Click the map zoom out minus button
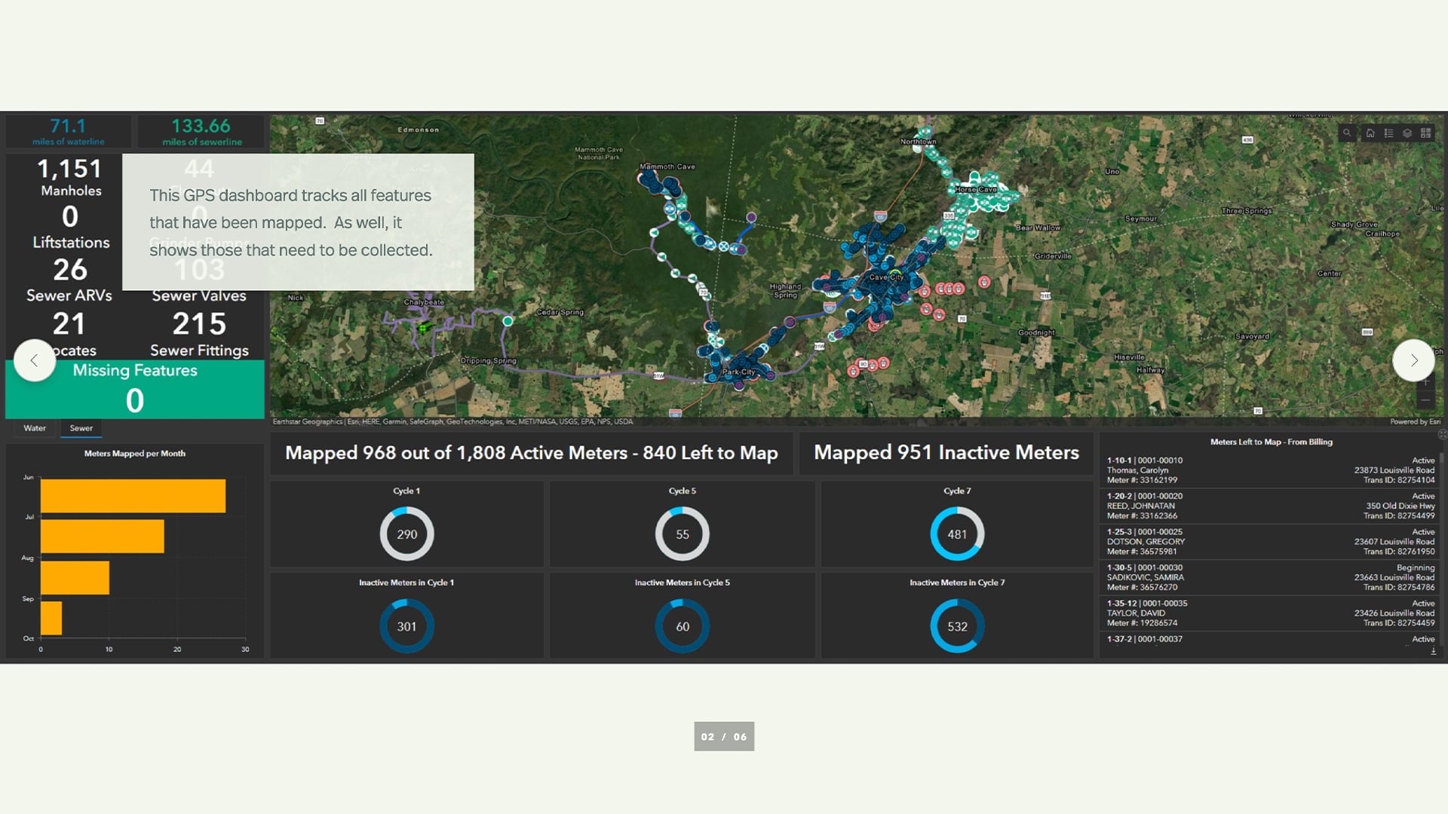Viewport: 1448px width, 814px height. (x=1425, y=399)
